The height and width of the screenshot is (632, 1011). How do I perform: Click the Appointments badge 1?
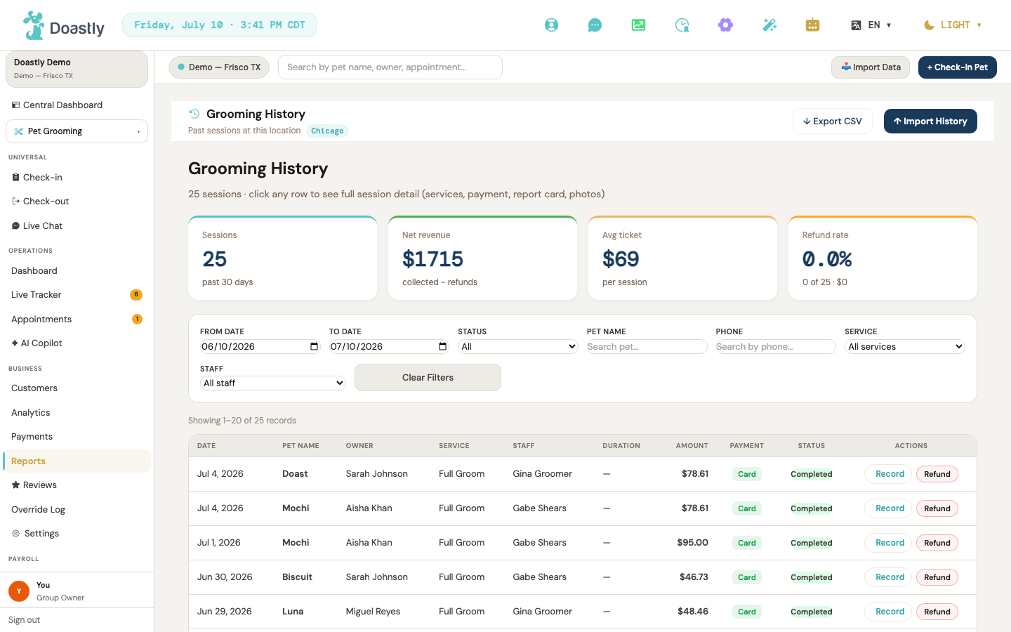pyautogui.click(x=137, y=320)
